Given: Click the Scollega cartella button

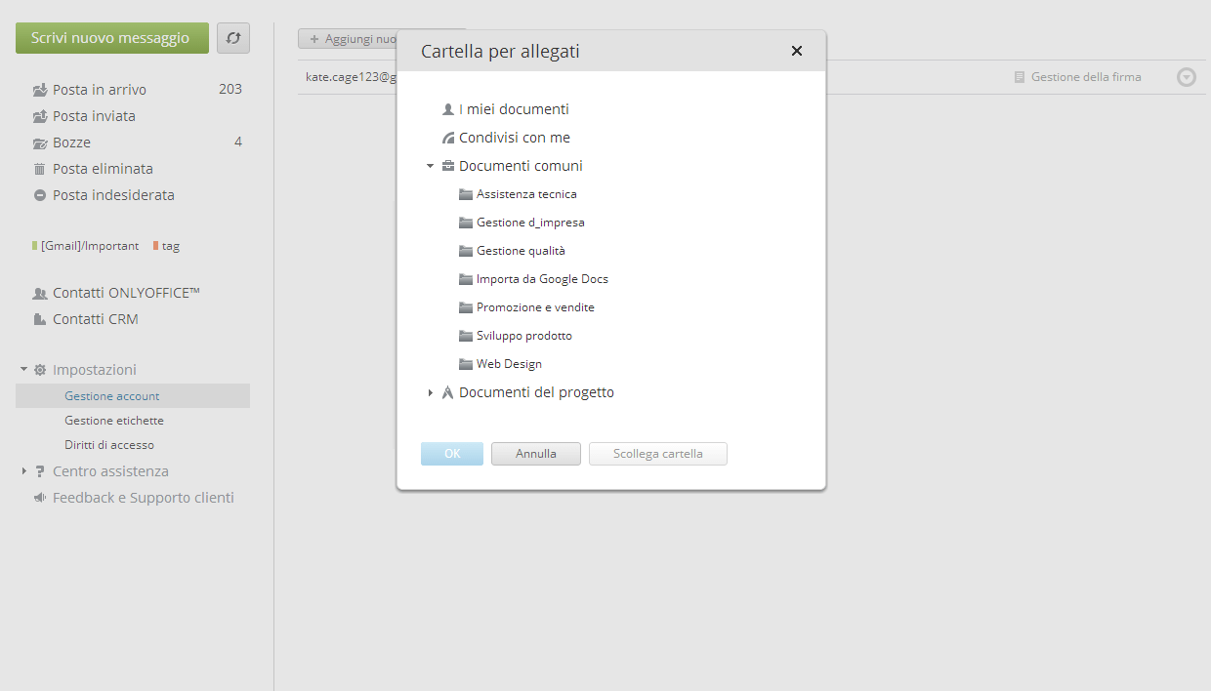Looking at the screenshot, I should (x=658, y=454).
